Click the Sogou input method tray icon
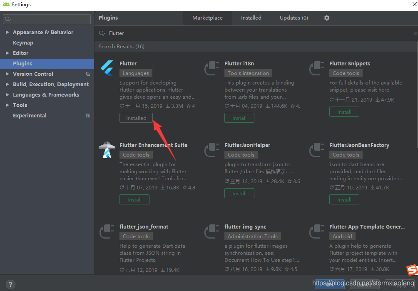The image size is (418, 291). pyautogui.click(x=412, y=270)
